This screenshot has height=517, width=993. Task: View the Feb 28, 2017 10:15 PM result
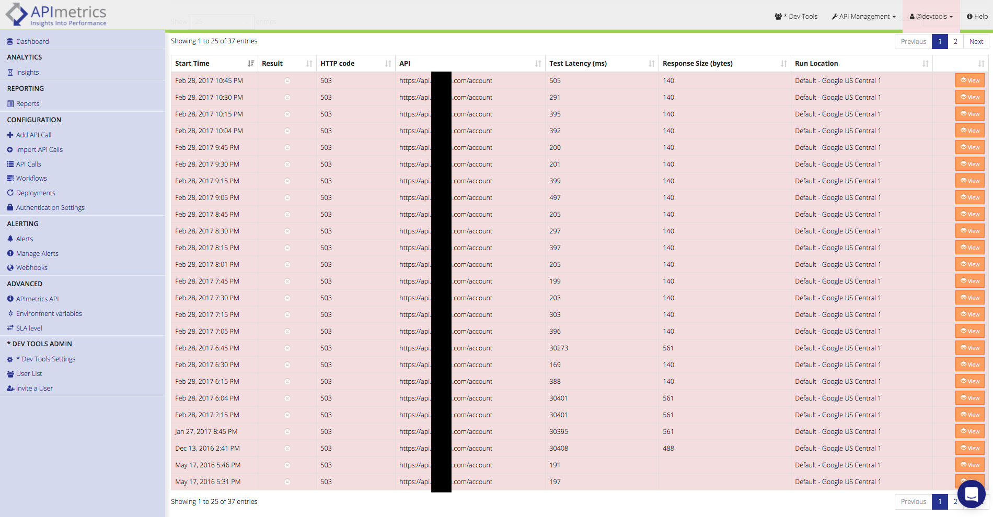tap(970, 114)
